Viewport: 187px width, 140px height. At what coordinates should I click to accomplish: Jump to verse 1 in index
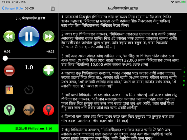(184, 68)
